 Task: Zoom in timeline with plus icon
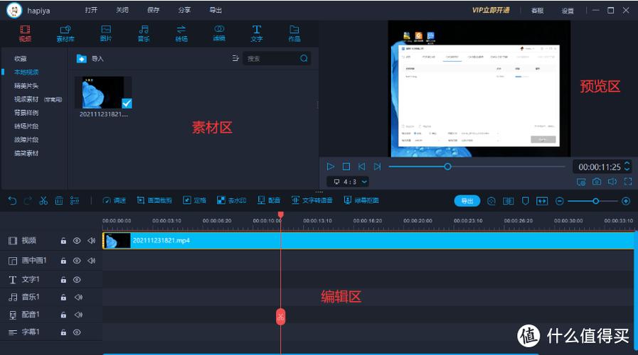[626, 201]
